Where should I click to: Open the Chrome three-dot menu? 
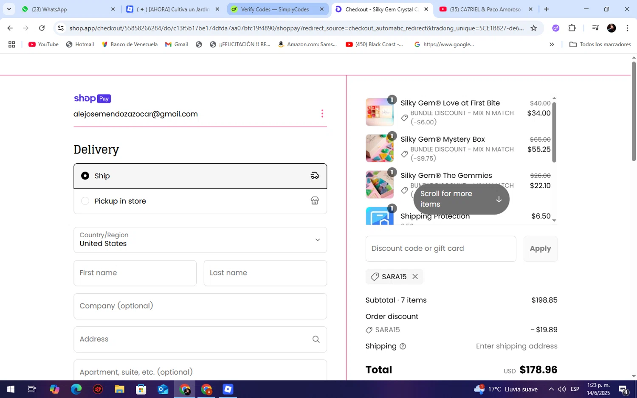click(627, 28)
